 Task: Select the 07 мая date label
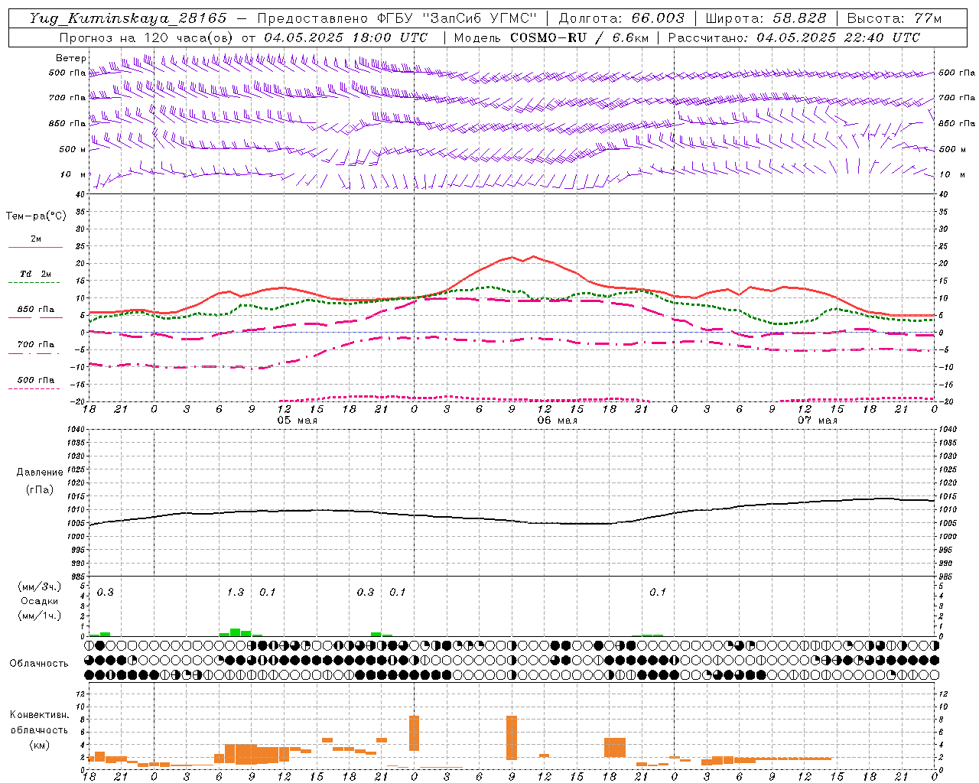pos(817,421)
